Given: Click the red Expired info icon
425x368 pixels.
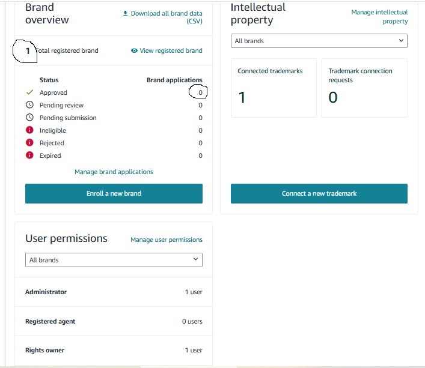Looking at the screenshot, I should tap(29, 155).
